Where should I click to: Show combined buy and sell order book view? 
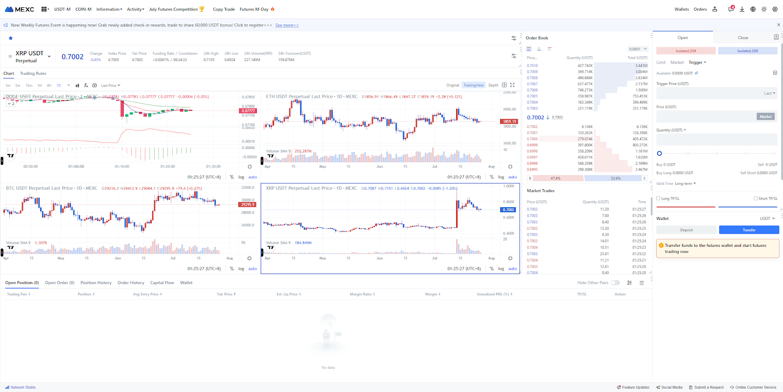coord(529,49)
